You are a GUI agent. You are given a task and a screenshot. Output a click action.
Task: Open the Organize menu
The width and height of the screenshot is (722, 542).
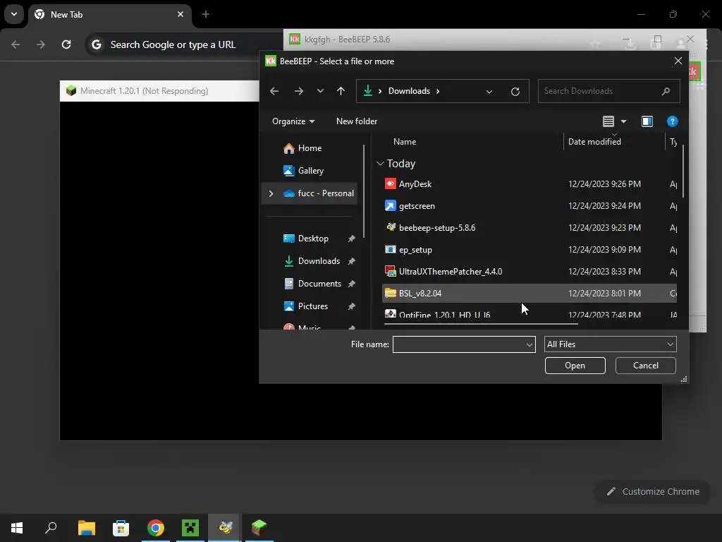(293, 121)
